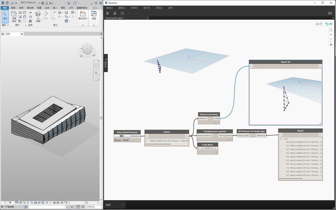The width and height of the screenshot is (336, 210).
Task: Open the Revit 檔案 file tab
Action: coord(5,8)
